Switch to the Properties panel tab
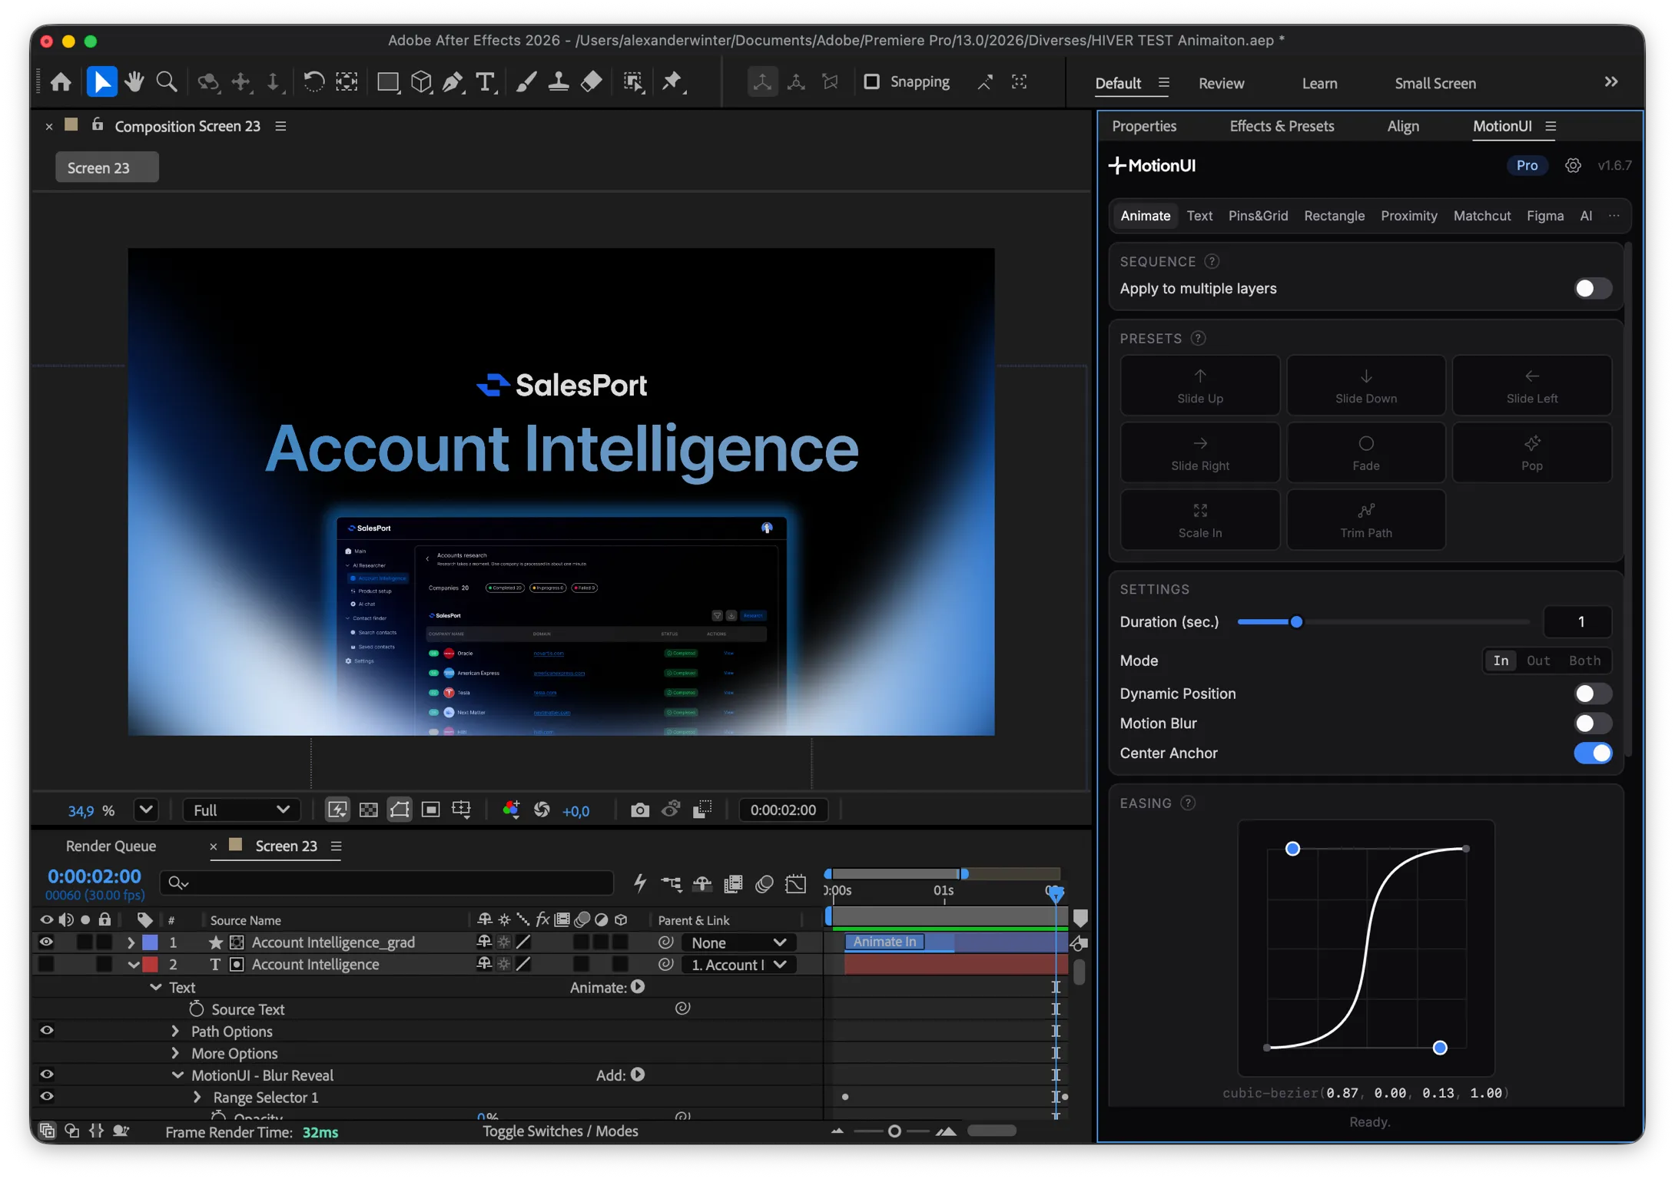The height and width of the screenshot is (1179, 1675). click(1144, 126)
